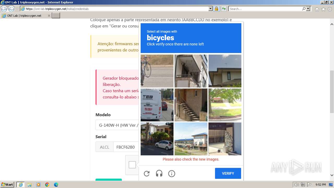
Task: Click the VERIFY button
Action: click(x=228, y=173)
